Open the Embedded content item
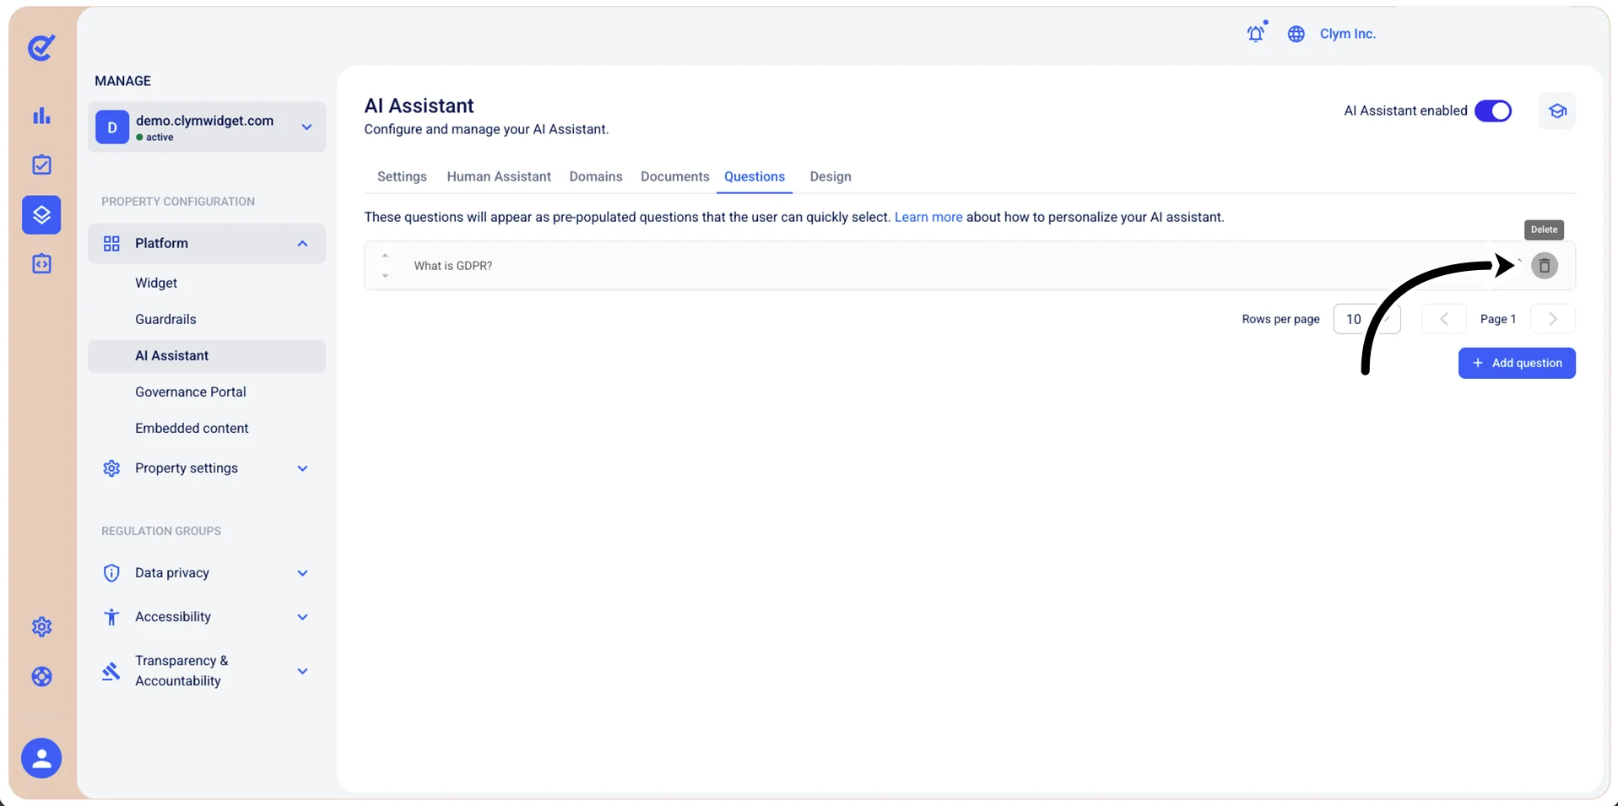 coord(192,428)
